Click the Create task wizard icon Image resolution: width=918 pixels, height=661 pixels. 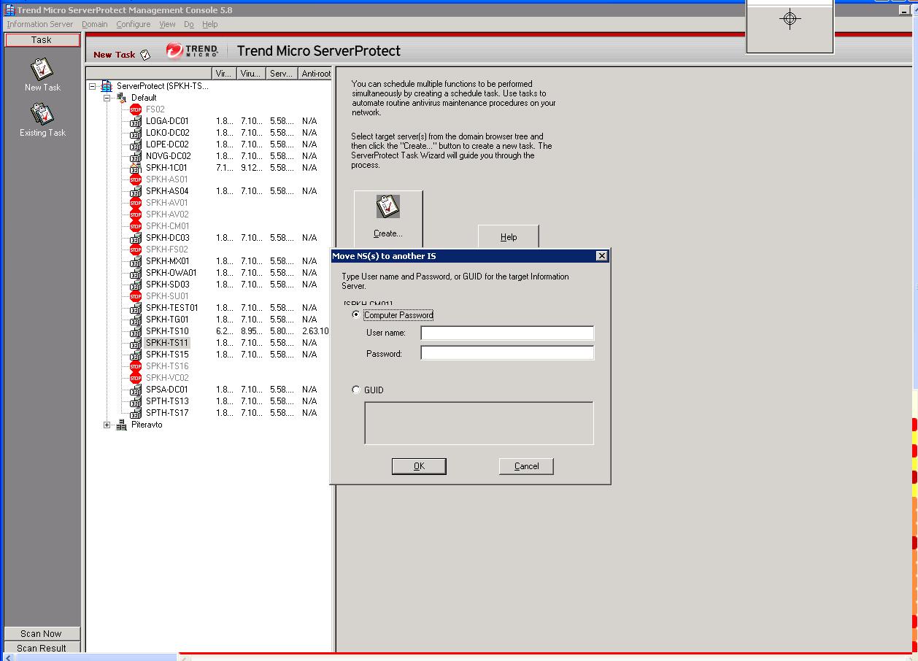387,207
